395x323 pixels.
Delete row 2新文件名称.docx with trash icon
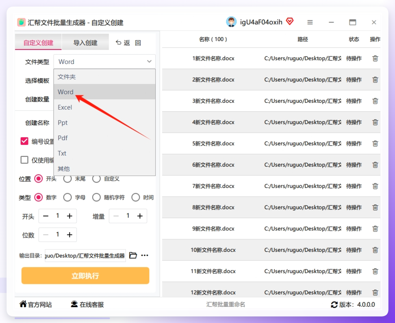375,80
